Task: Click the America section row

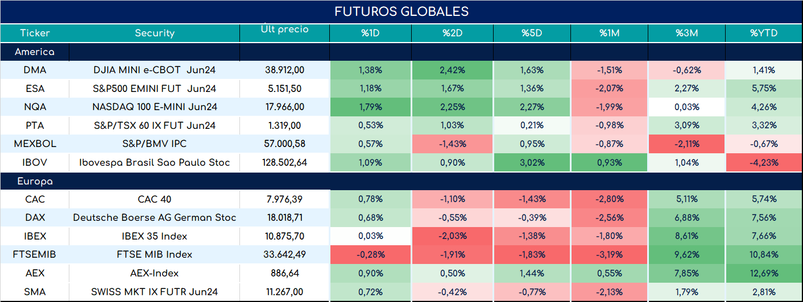Action: click(x=401, y=52)
